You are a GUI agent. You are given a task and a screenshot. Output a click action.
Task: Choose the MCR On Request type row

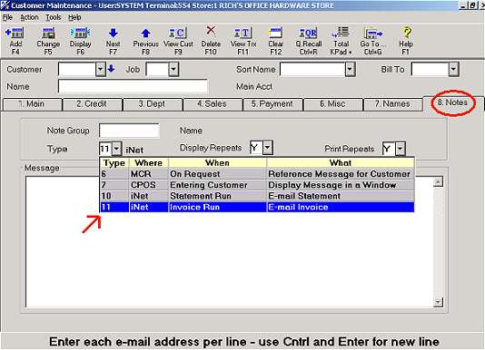257,174
